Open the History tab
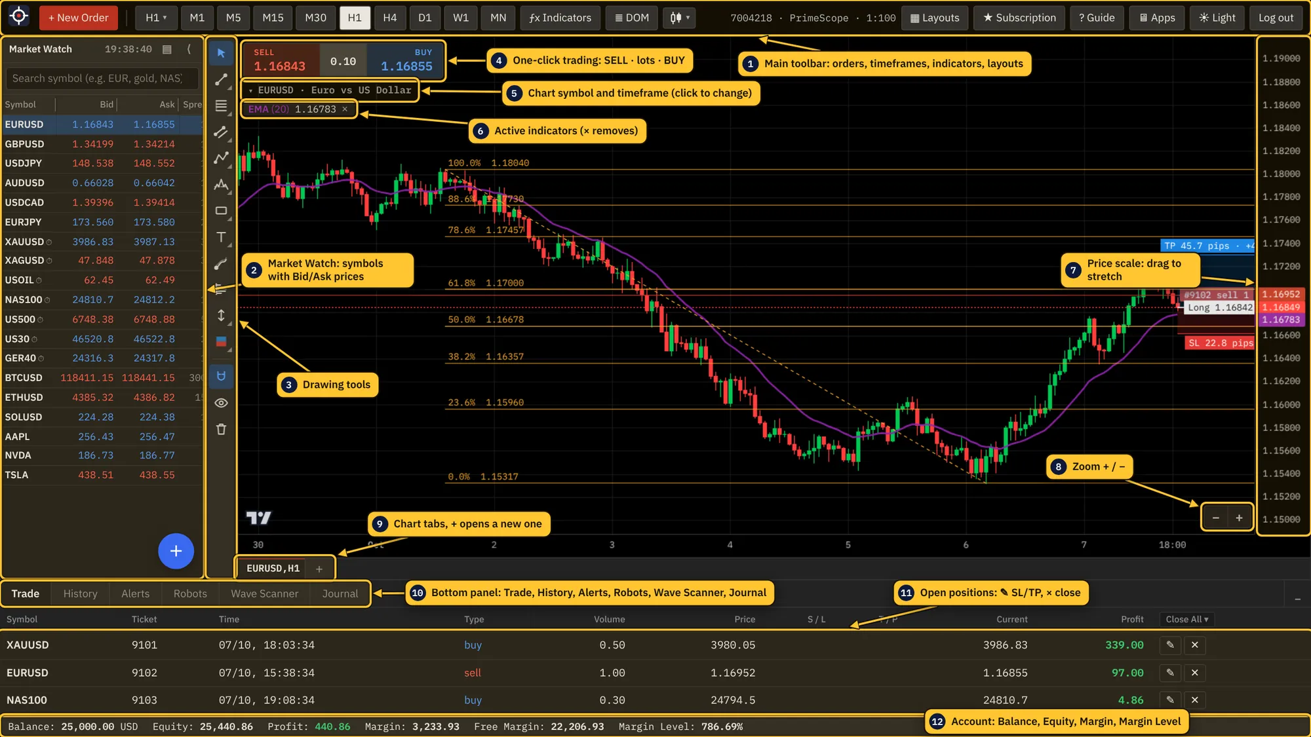The width and height of the screenshot is (1311, 737). pos(80,594)
